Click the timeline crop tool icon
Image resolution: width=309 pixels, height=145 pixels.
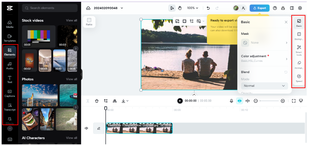[x=106, y=101]
